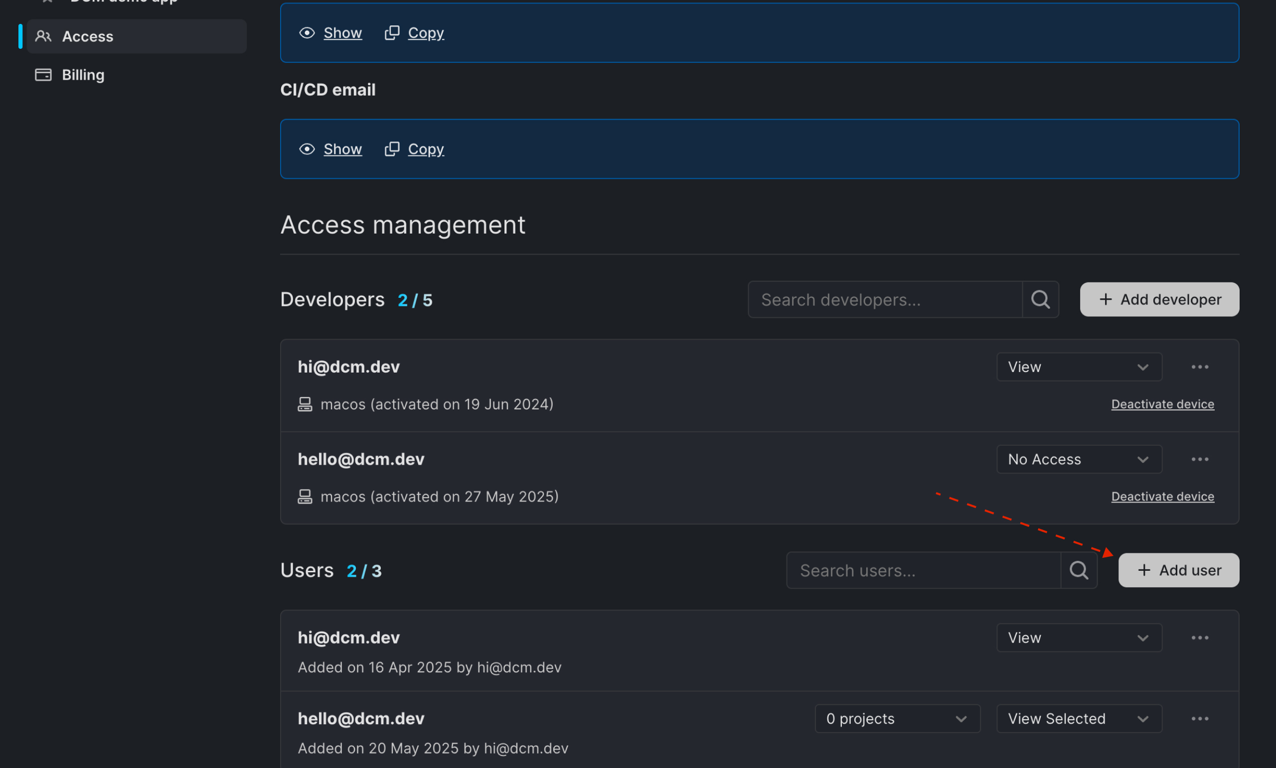Open the View access dropdown for hi@dcm.dev
This screenshot has width=1276, height=768.
tap(1079, 367)
